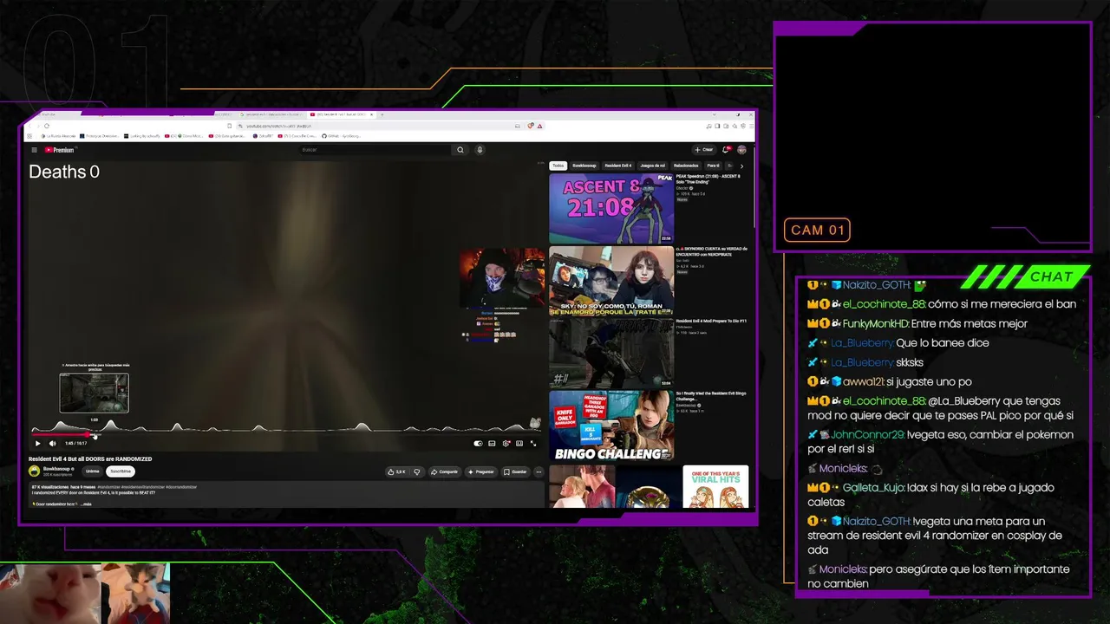The width and height of the screenshot is (1110, 624).
Task: Go to the YouTube Premium home logo
Action: [x=60, y=150]
